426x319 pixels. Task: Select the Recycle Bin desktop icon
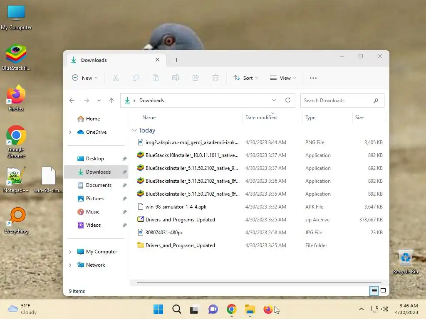coord(405,262)
